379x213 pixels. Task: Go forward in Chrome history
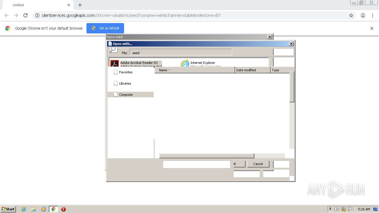[x=16, y=15]
